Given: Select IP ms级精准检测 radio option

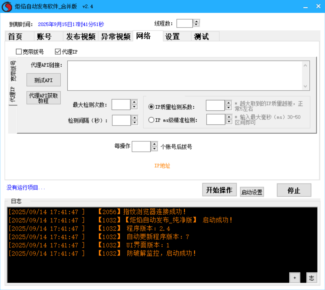Looking at the screenshot, I should click(x=151, y=120).
